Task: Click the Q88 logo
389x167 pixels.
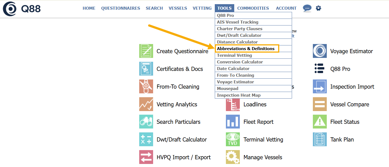Action: 22,9
